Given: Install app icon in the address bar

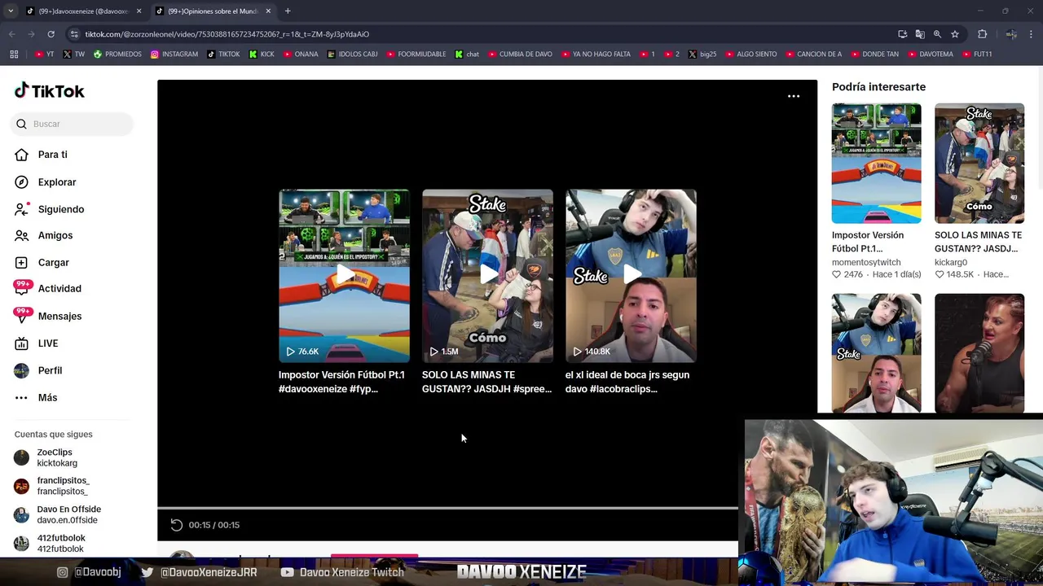Looking at the screenshot, I should click(x=902, y=34).
